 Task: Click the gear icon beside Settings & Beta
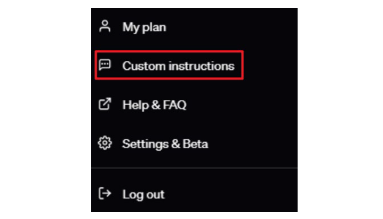[105, 143]
